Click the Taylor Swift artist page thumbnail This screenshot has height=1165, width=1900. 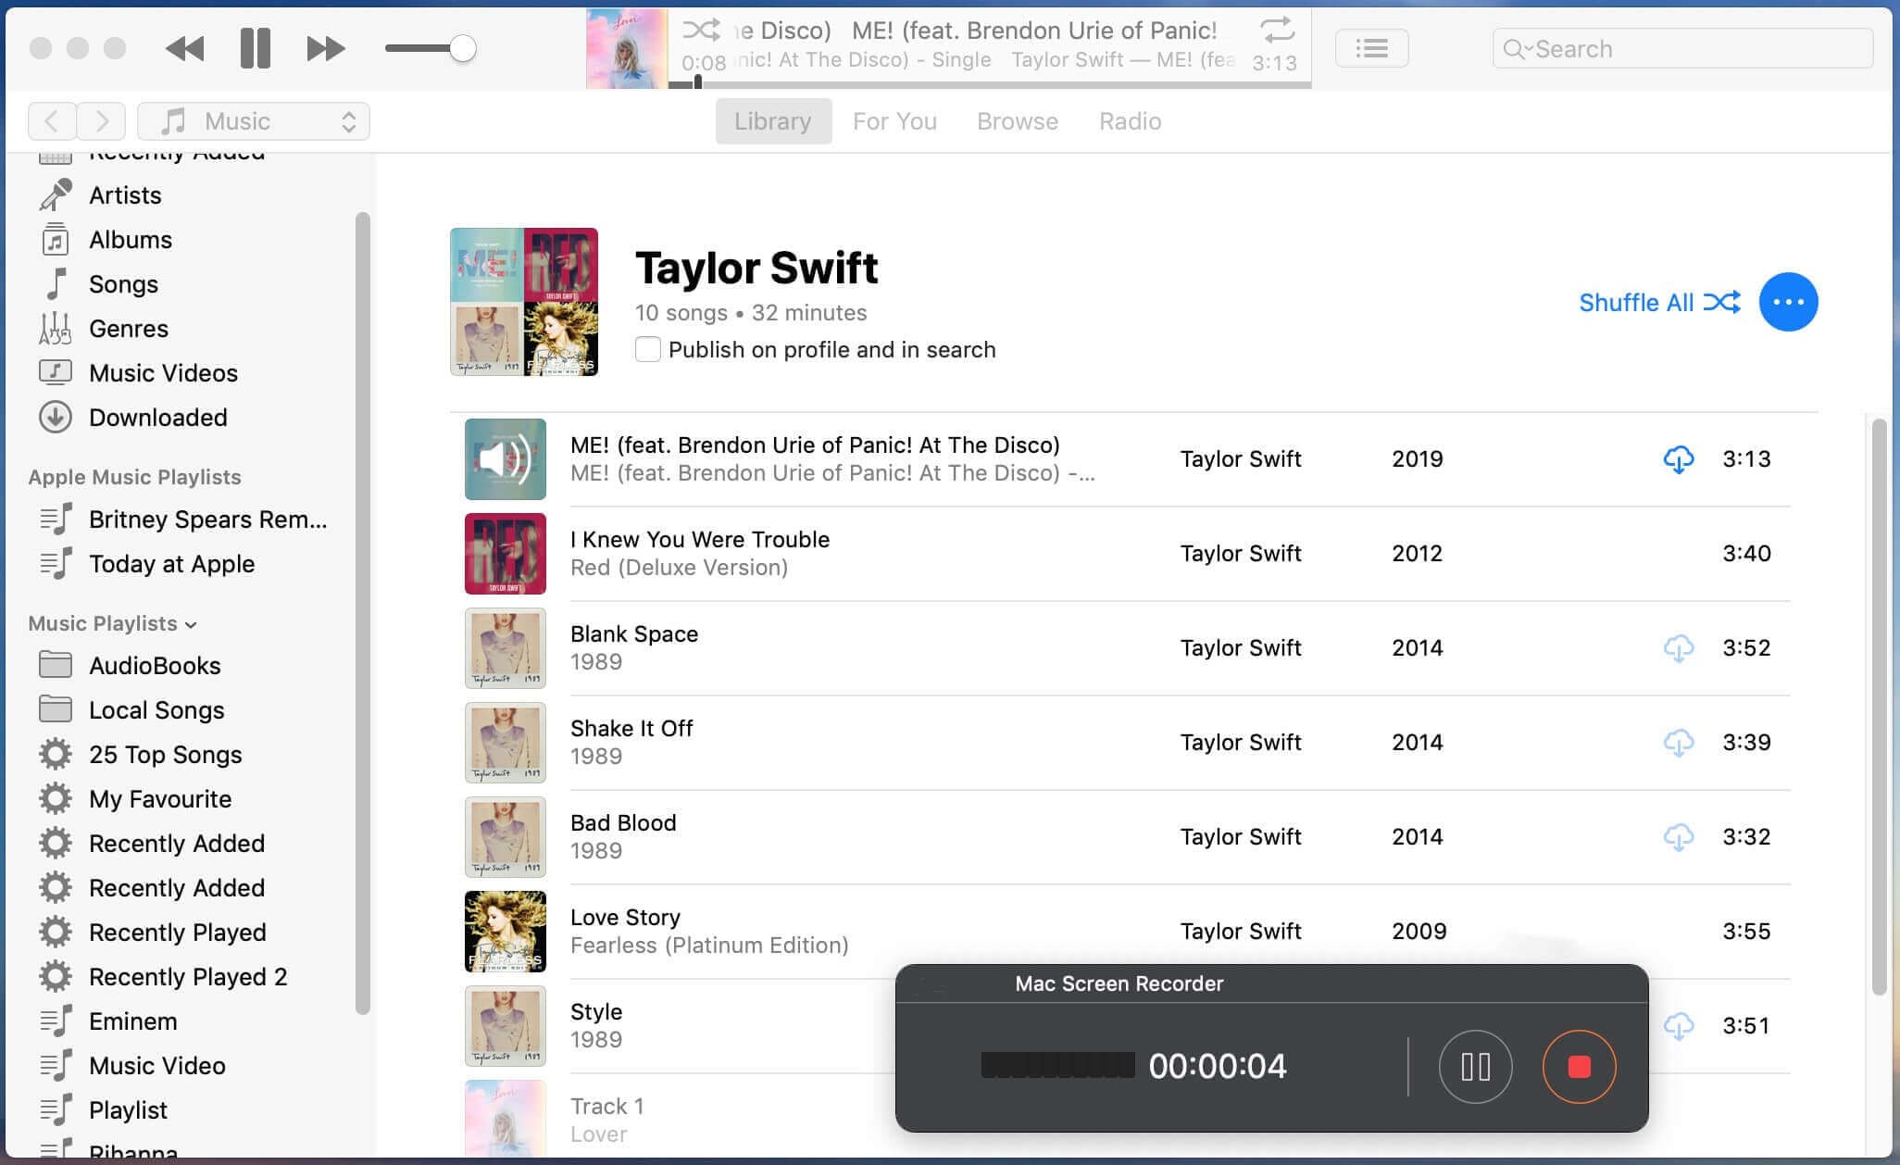(x=522, y=300)
